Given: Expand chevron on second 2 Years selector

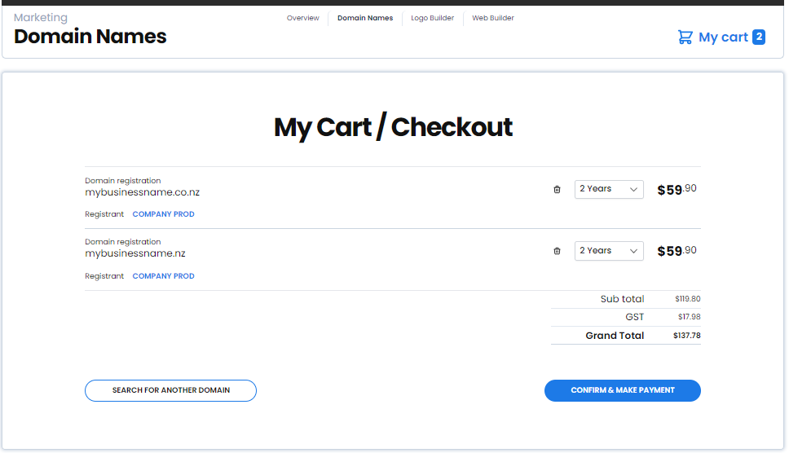Looking at the screenshot, I should pos(633,251).
